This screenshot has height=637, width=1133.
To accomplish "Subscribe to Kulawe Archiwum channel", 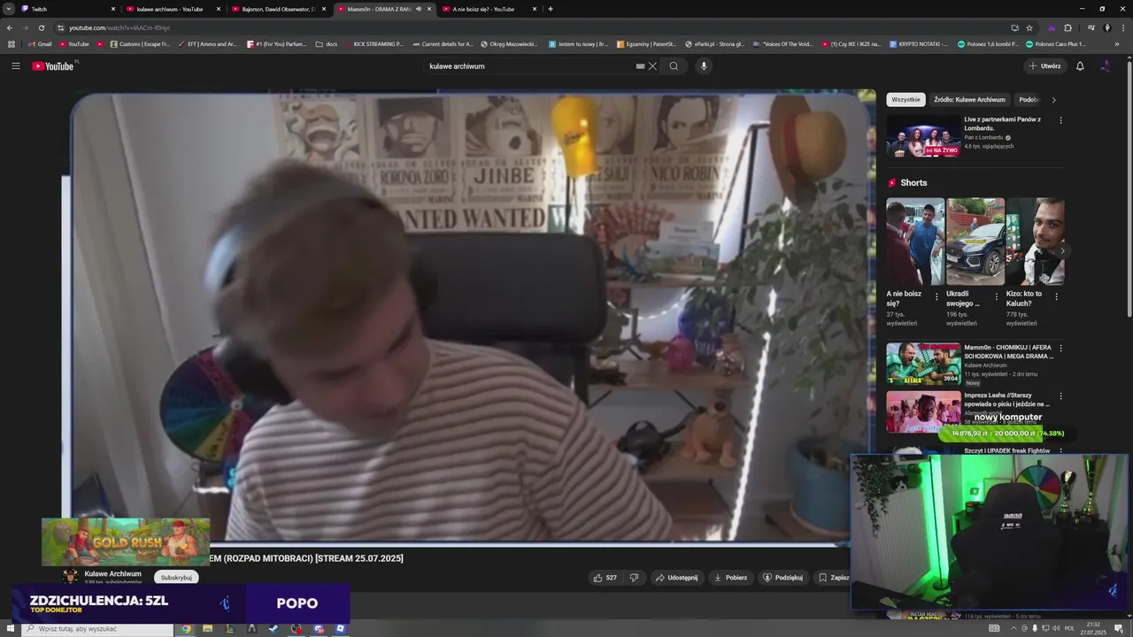I will 176,578.
